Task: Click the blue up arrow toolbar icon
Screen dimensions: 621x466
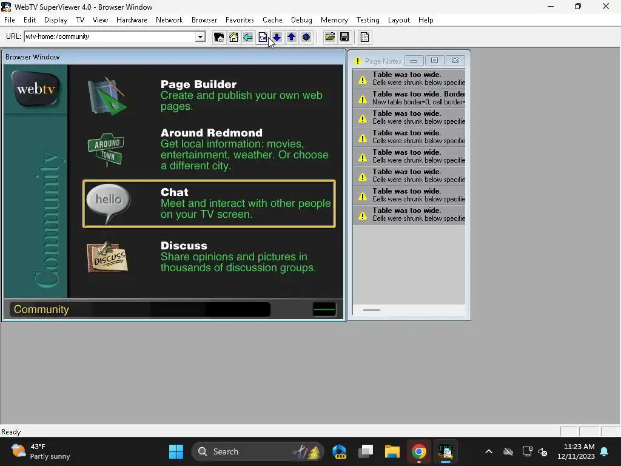Action: (292, 37)
